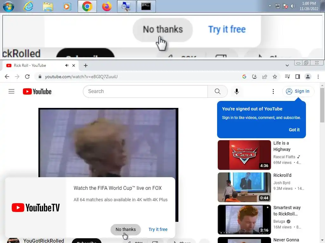This screenshot has width=325, height=243.
Task: Close the Rick Roll YouTube tab
Action: [74, 65]
